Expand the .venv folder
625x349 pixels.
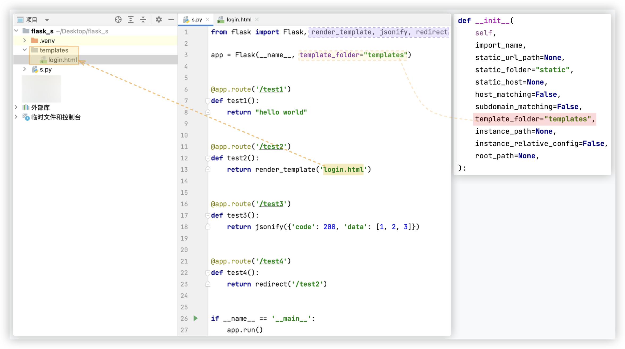pos(24,40)
